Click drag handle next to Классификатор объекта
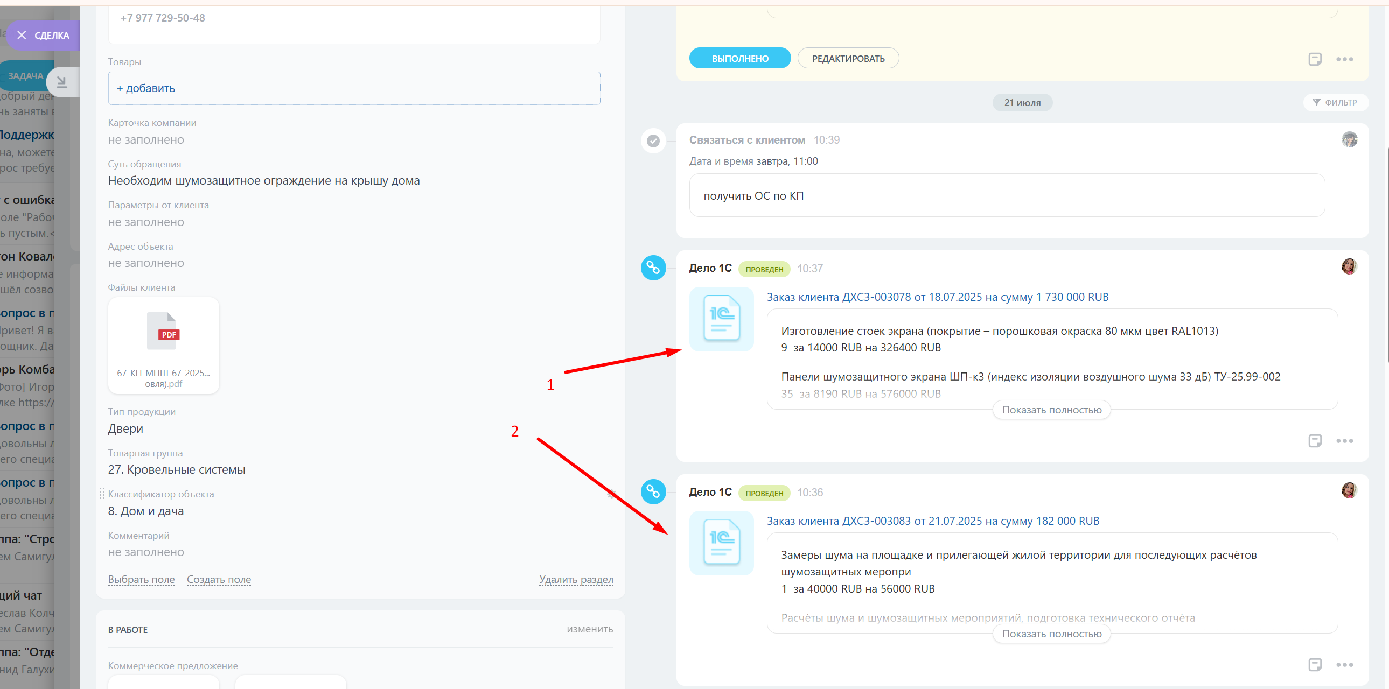This screenshot has width=1389, height=689. (x=102, y=494)
